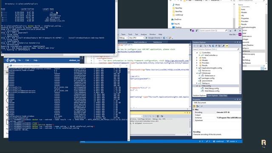Screen dimensions: 272x153
Task: Open the Properties wrench icon in Solution Explorer toolbar
Action: [x=224, y=46]
